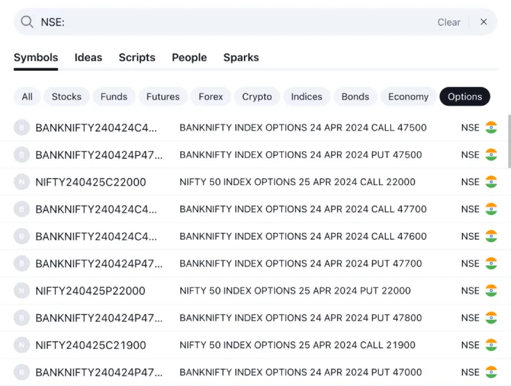Screen dimensions: 511x386
Task: Choose BANKNIFTY 24 APR 2024 PUT 47700 description
Action: [300, 264]
